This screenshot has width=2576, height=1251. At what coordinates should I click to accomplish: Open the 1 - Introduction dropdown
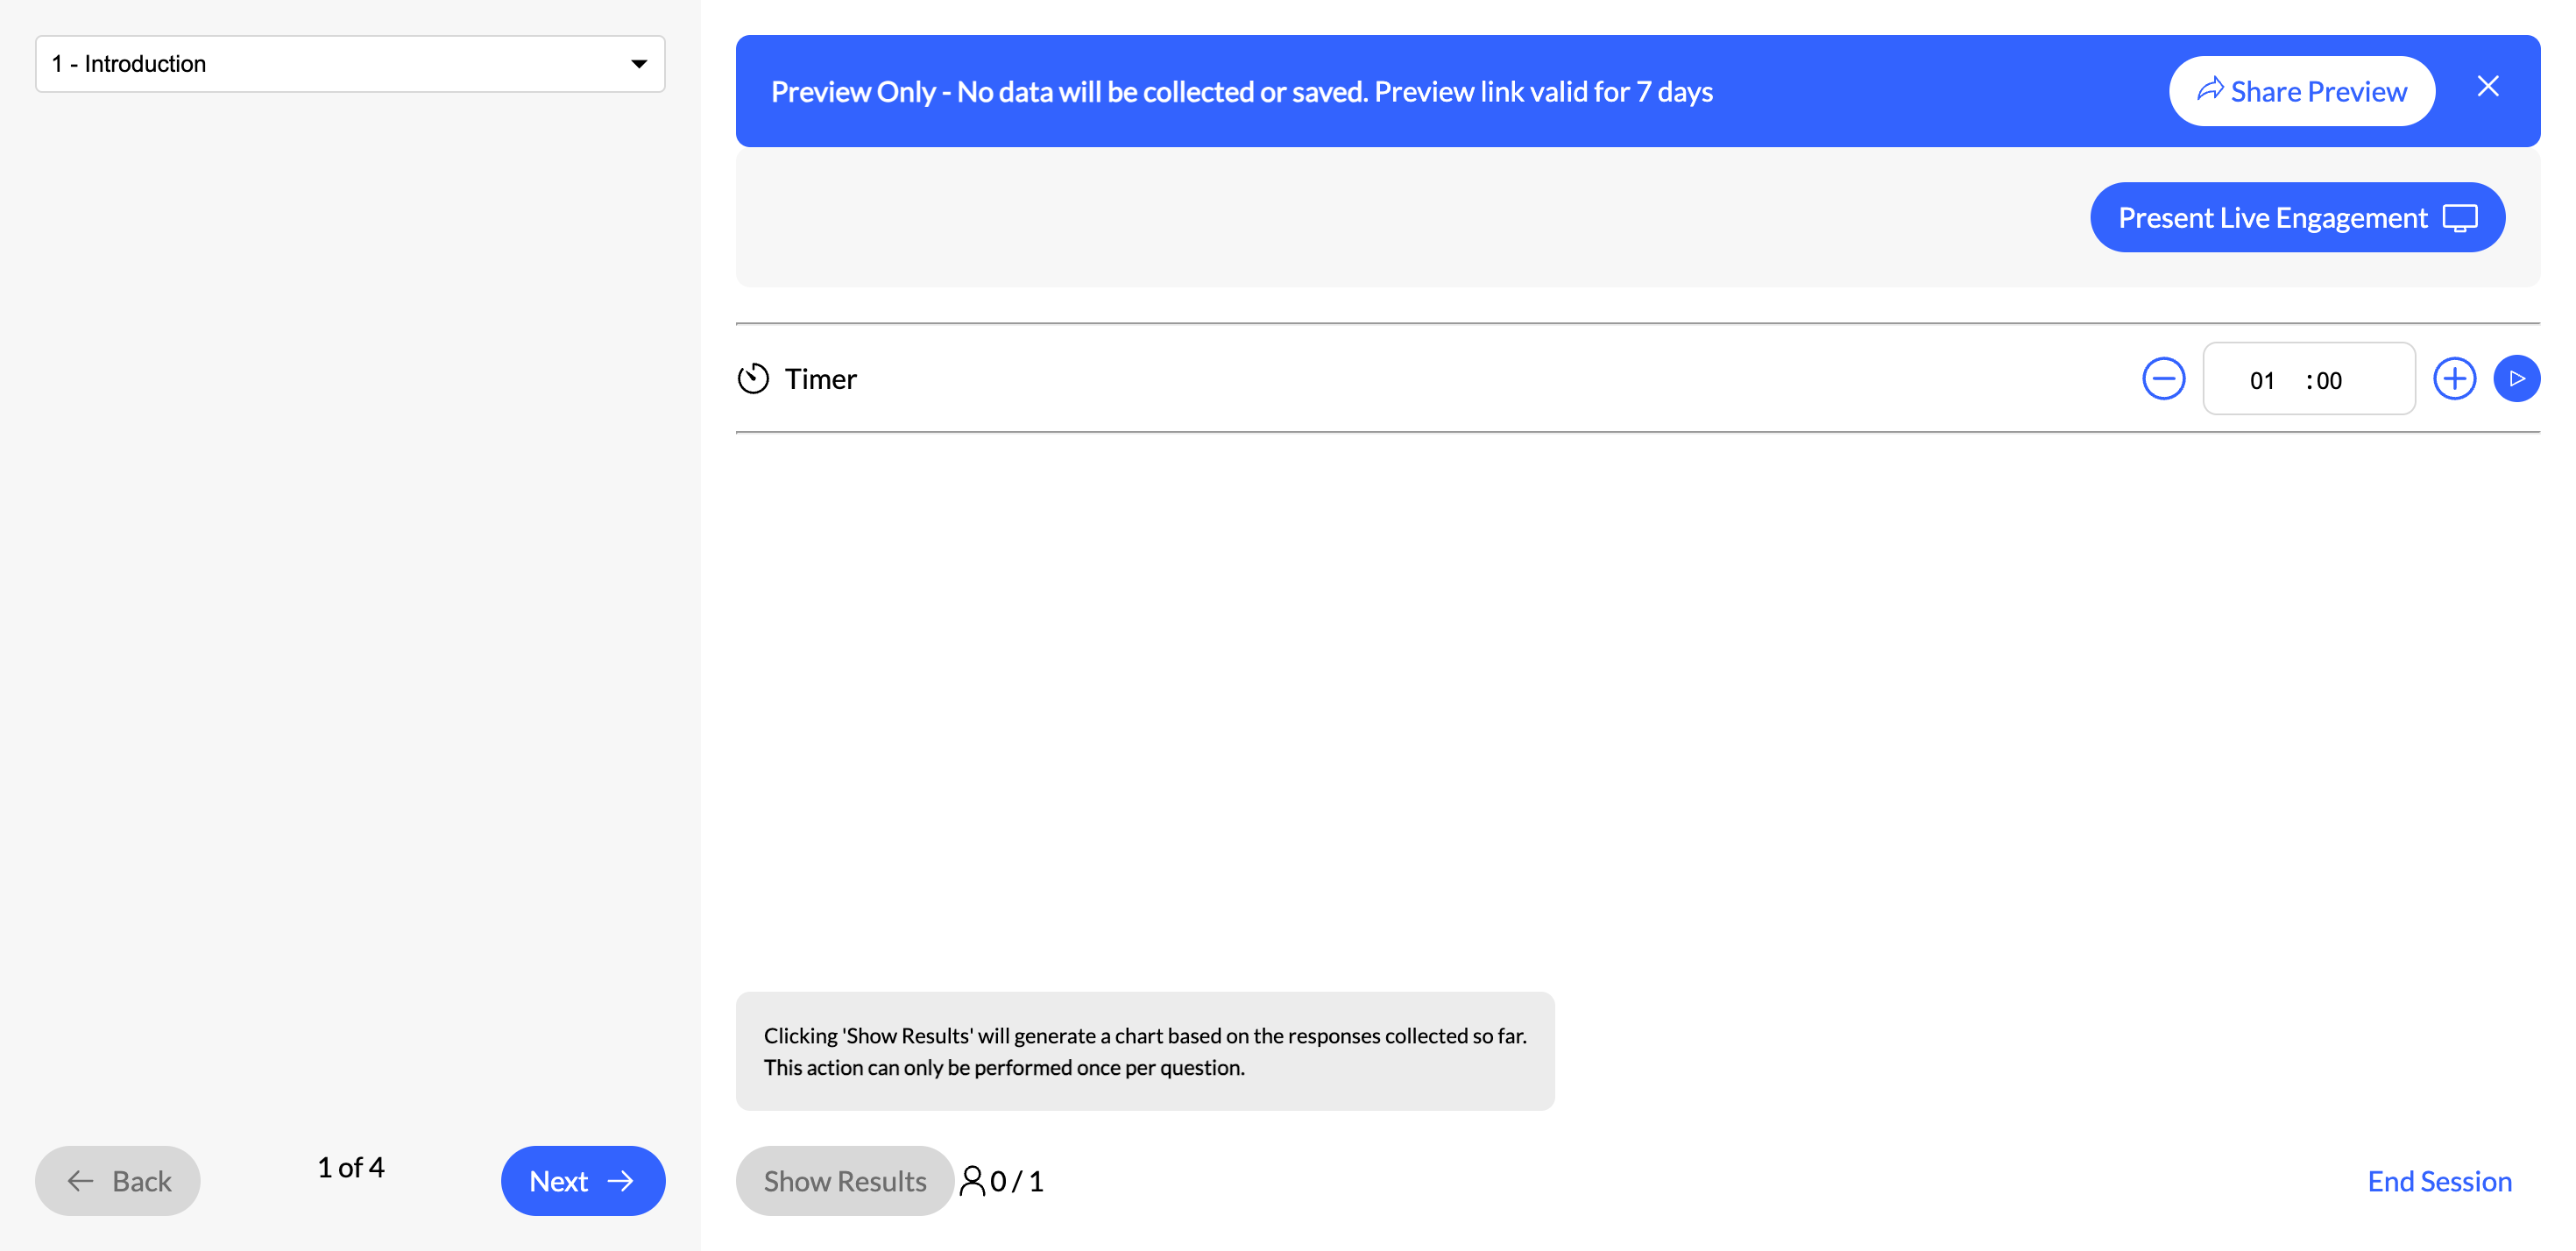[x=350, y=64]
